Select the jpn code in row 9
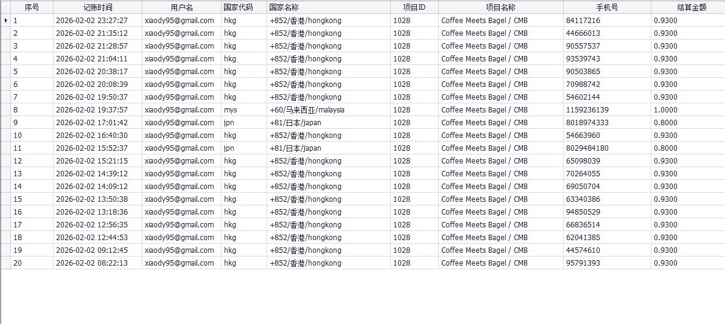This screenshot has height=324, width=725. click(229, 123)
